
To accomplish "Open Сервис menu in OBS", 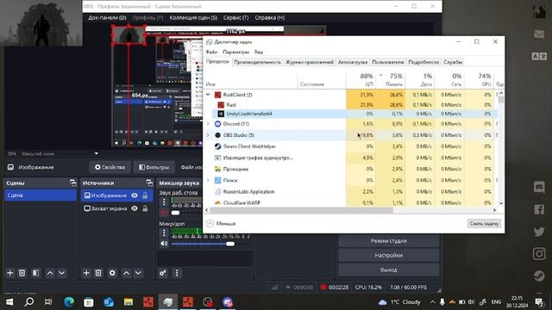I will 235,17.
